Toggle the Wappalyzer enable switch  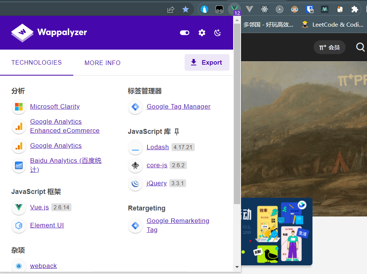pyautogui.click(x=184, y=33)
